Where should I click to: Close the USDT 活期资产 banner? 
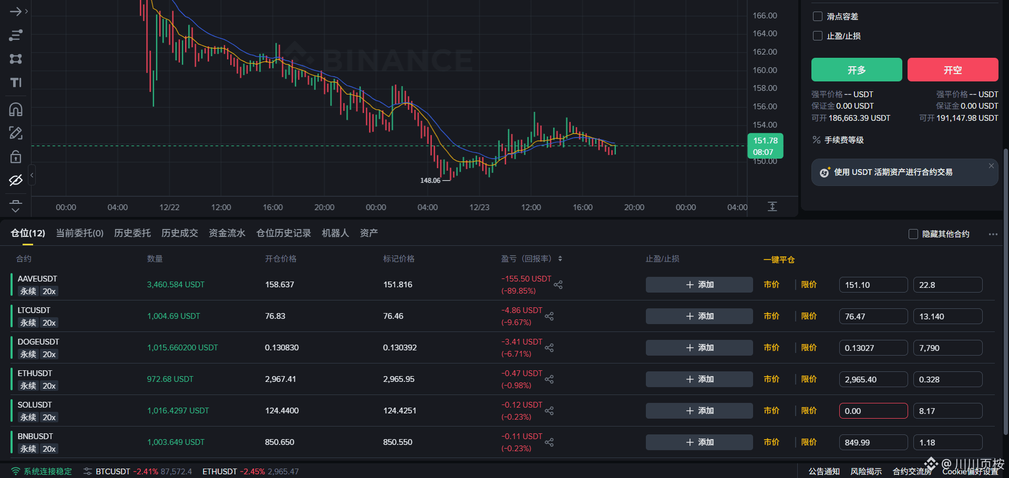991,166
